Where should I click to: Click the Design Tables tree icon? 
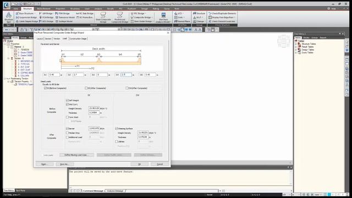tap(299, 50)
